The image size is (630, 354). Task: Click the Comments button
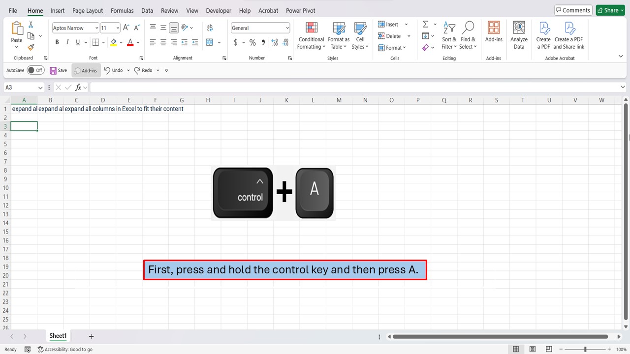(x=572, y=10)
